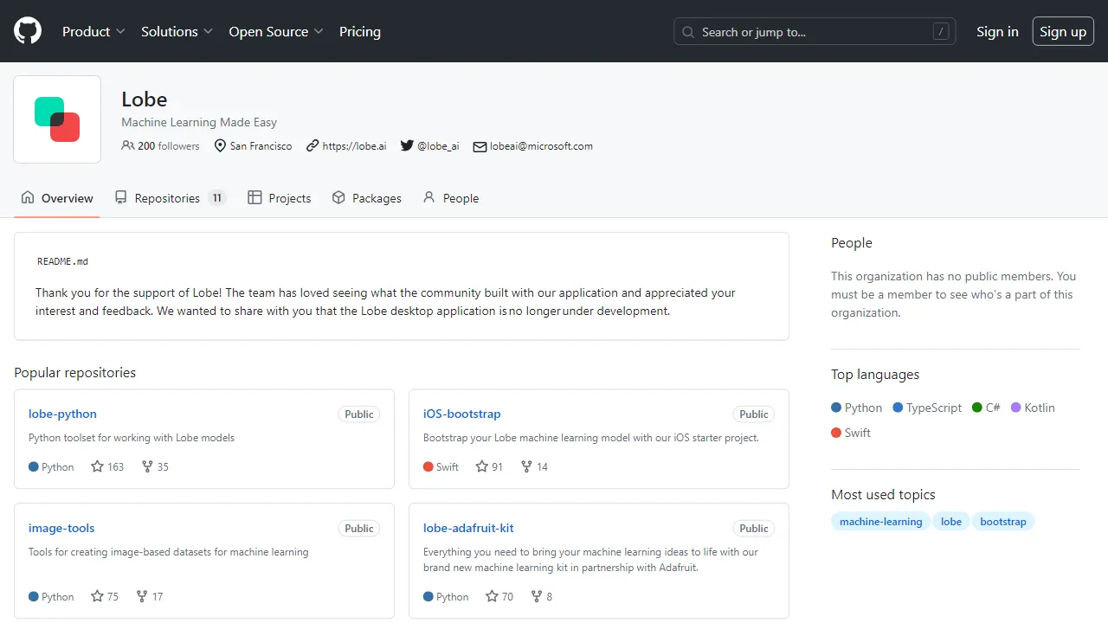Open the Lobe organization avatar

(x=57, y=119)
